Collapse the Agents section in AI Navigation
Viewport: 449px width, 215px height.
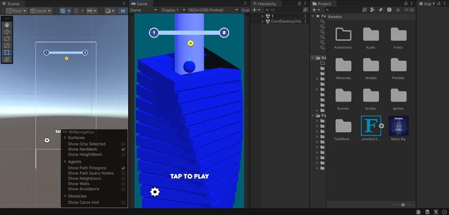(x=65, y=162)
